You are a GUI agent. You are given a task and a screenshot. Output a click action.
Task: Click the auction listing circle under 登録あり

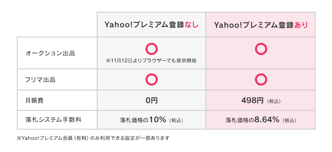coord(261,49)
